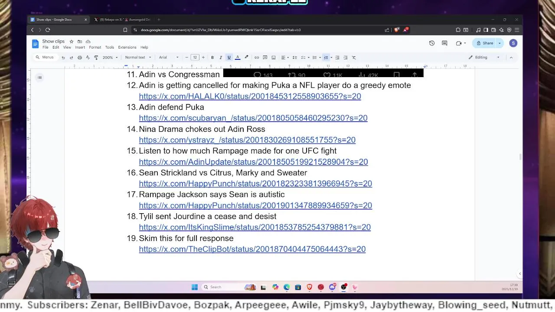The width and height of the screenshot is (555, 312).
Task: Open the Discord icon in the taskbar
Action: coord(332,287)
